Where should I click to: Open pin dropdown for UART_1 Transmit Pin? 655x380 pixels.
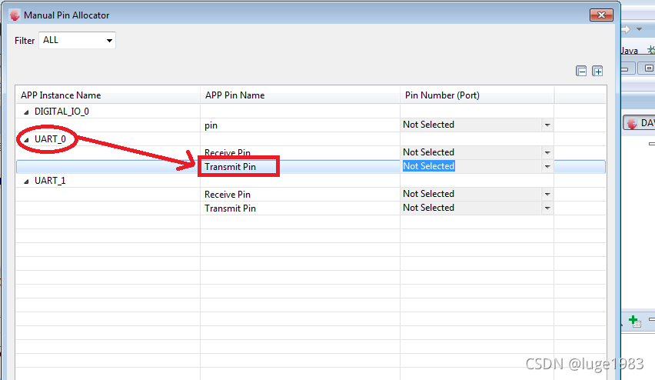tap(547, 208)
